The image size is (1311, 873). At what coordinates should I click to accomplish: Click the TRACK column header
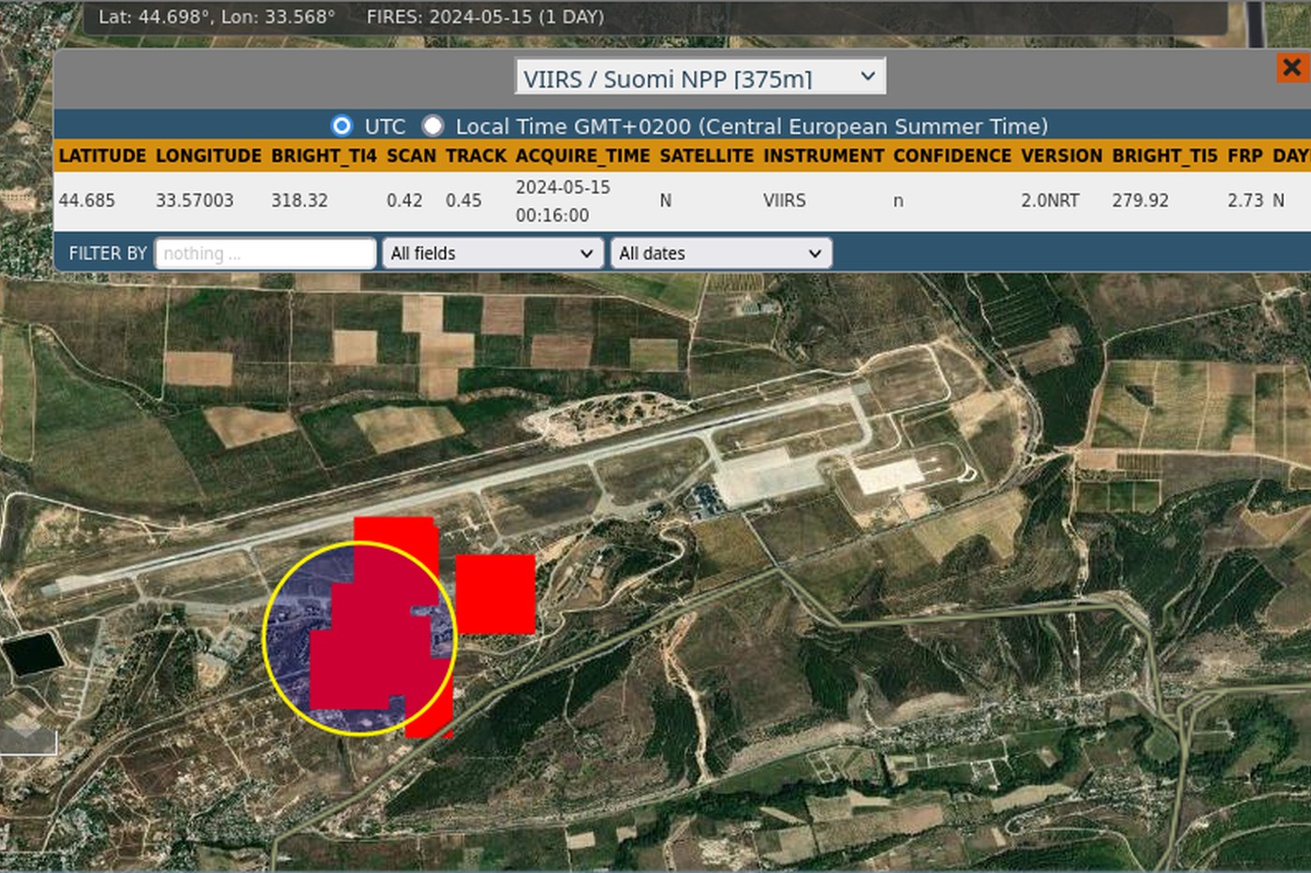pyautogui.click(x=476, y=156)
